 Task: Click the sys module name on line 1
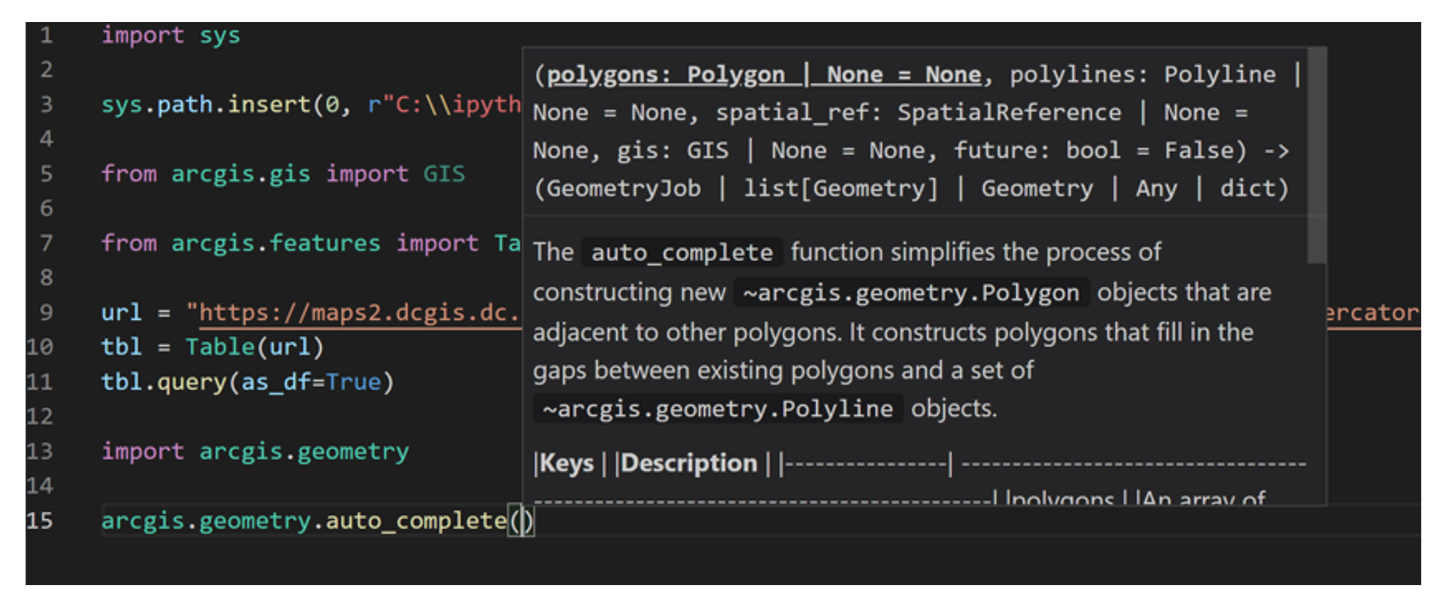(x=219, y=35)
